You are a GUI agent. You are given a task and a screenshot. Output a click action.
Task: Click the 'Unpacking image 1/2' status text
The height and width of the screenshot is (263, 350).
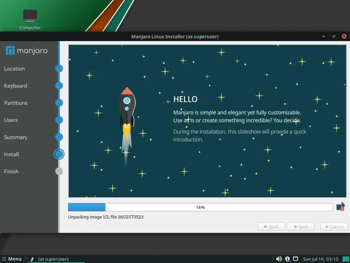click(x=106, y=217)
